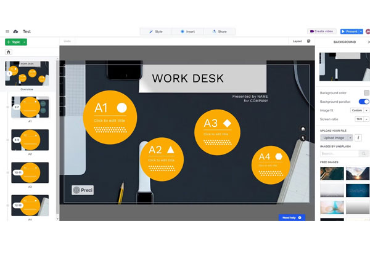Expand the Topic button dropdown arrow
Screen dimensions: 370x277
[25, 42]
